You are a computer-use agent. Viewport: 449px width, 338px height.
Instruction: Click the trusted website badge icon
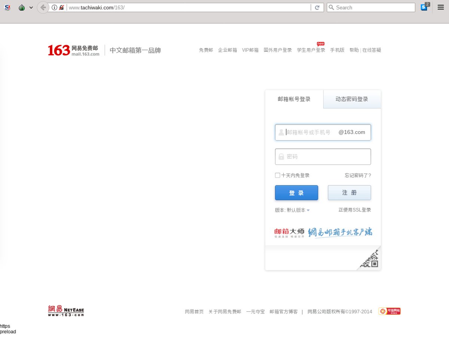(390, 311)
